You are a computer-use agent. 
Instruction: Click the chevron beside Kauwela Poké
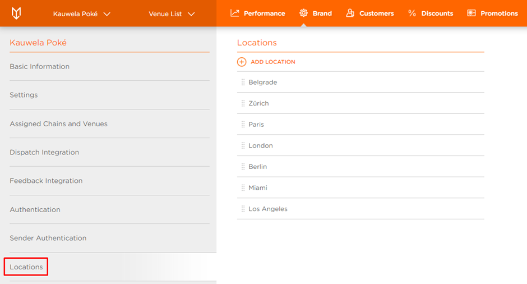coord(107,14)
